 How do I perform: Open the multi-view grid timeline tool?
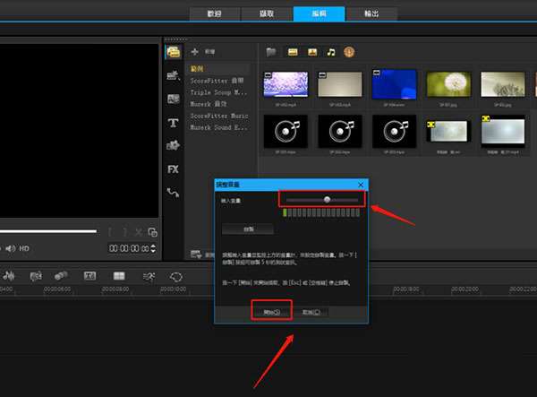coord(118,276)
